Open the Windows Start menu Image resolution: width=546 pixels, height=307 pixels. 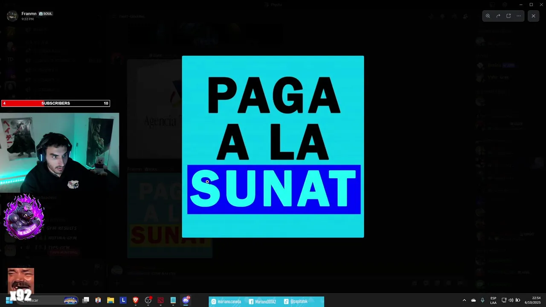9,300
